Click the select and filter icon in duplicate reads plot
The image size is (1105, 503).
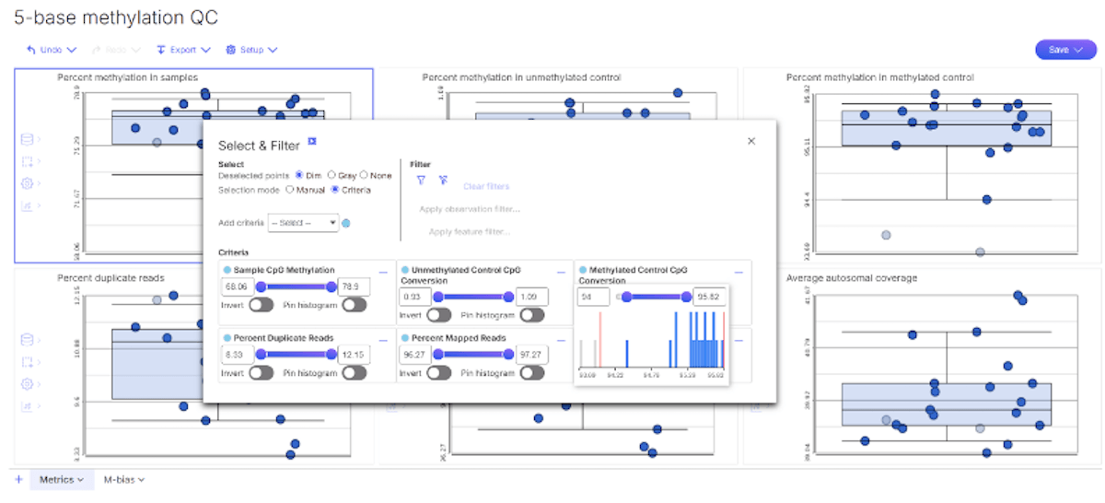pos(27,362)
